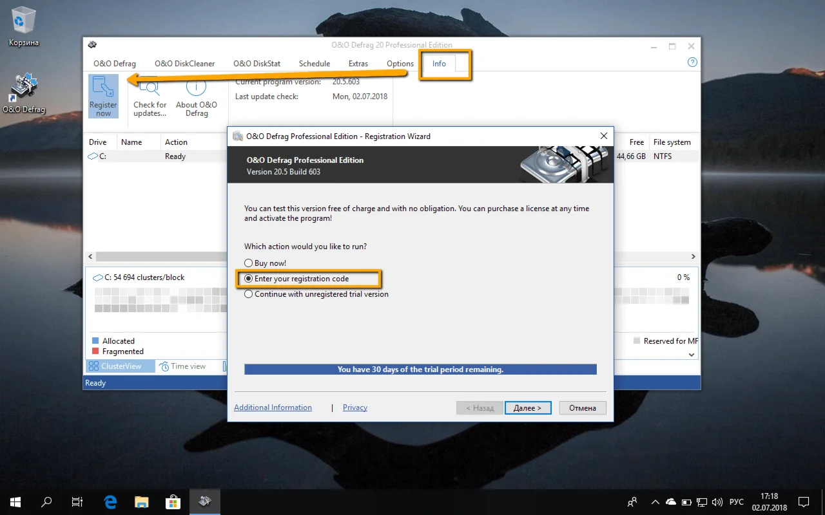Click the program version 20.5.603
The width and height of the screenshot is (825, 515).
pos(346,82)
